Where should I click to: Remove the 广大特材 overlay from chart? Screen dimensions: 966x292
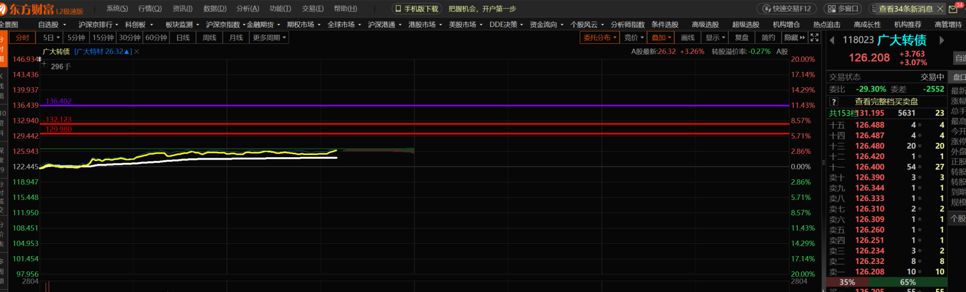coord(137,52)
